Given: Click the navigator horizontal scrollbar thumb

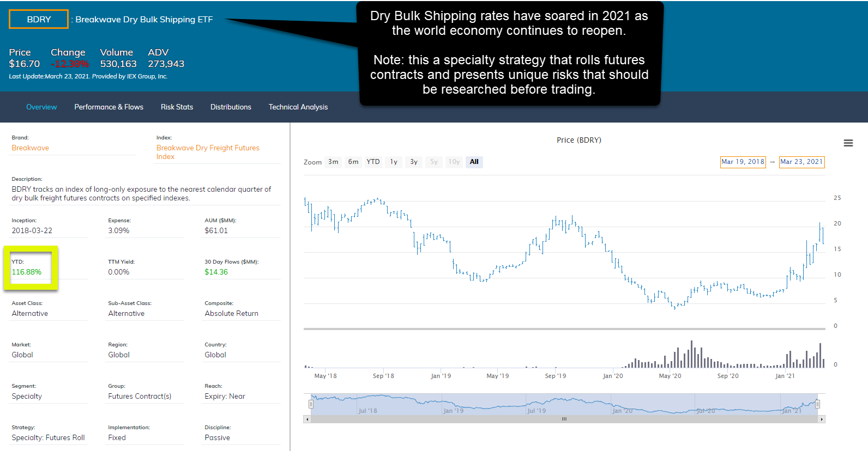Looking at the screenshot, I should (x=564, y=419).
